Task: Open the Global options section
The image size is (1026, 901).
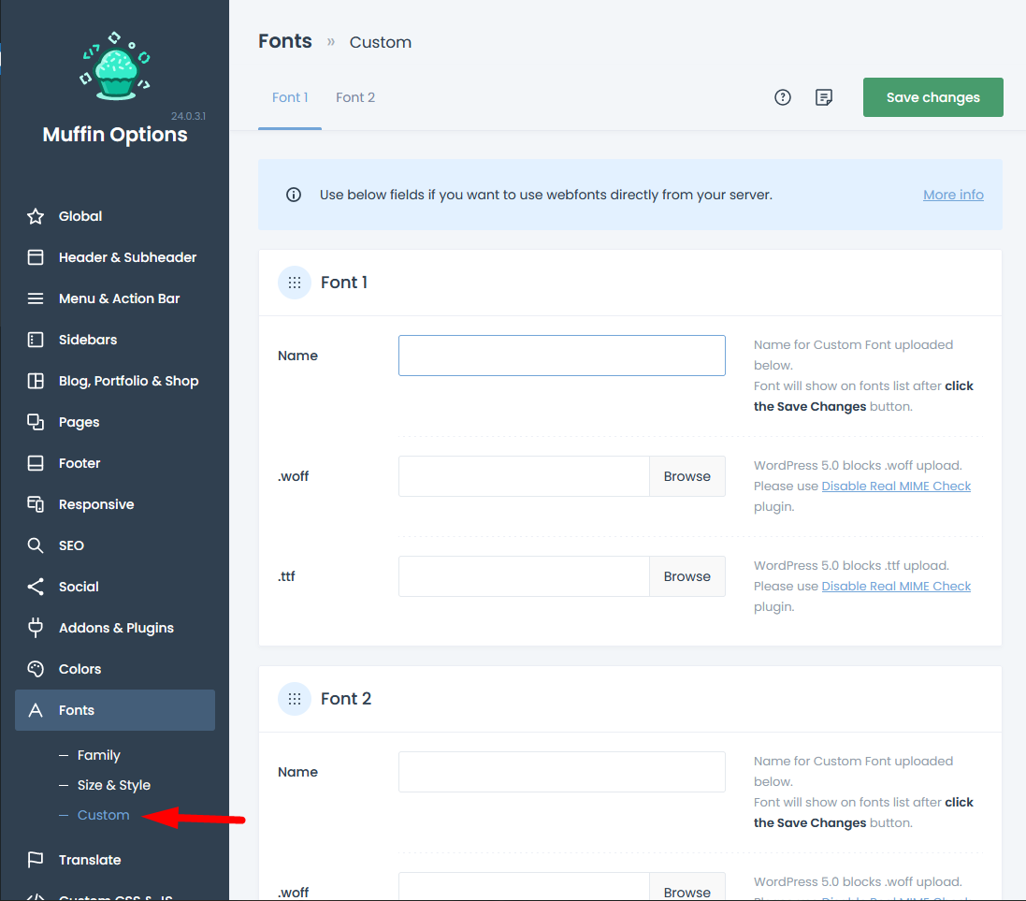Action: click(115, 216)
